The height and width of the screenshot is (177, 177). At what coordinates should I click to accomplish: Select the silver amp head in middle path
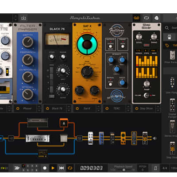click(38, 139)
